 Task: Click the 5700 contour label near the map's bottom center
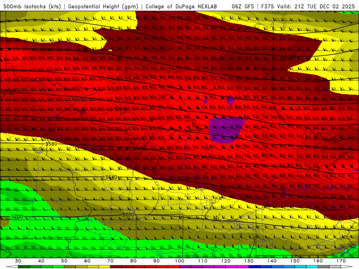(128, 215)
